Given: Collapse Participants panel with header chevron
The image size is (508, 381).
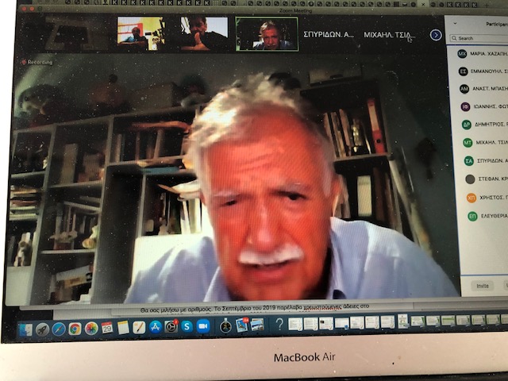Looking at the screenshot, I should pyautogui.click(x=455, y=23).
